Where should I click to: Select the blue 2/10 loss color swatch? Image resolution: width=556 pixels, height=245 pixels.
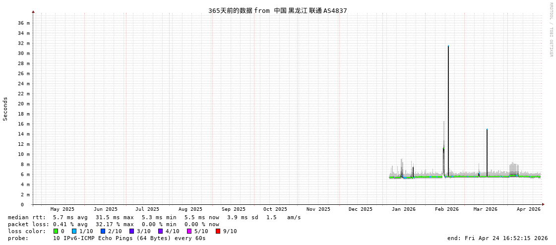(103, 231)
